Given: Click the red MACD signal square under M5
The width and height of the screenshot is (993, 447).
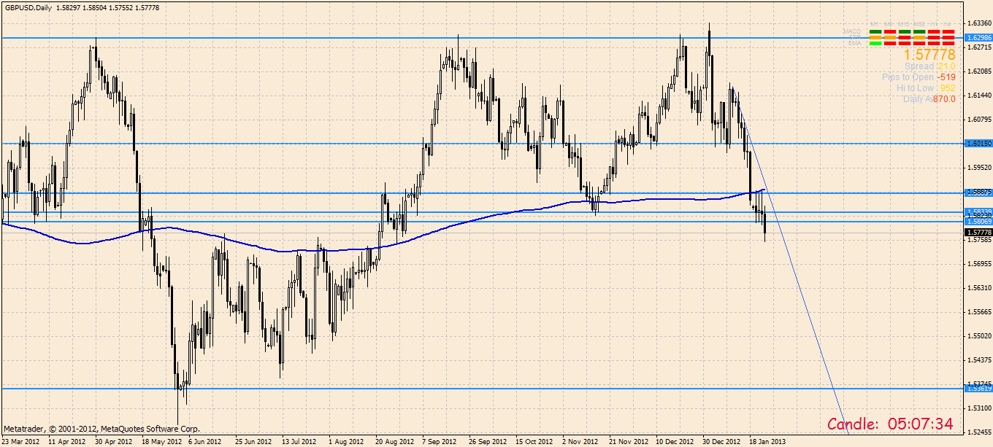Looking at the screenshot, I should tap(890, 31).
